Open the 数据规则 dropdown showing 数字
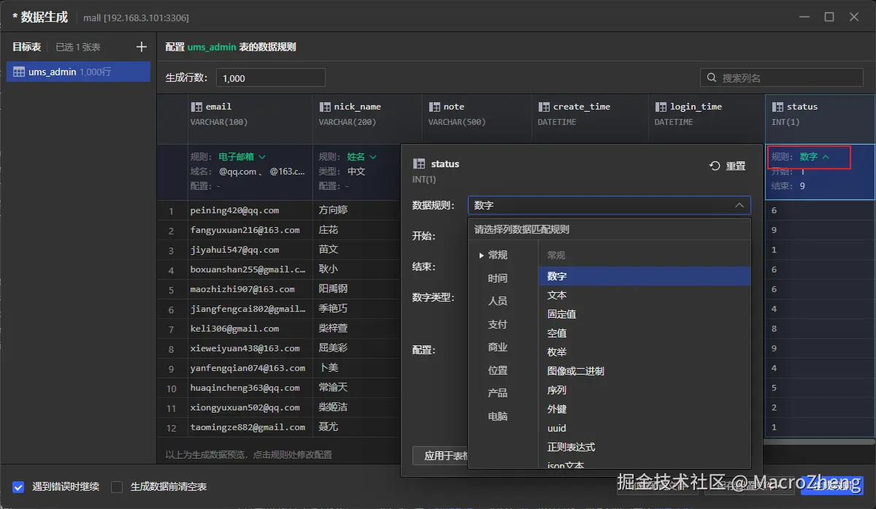The width and height of the screenshot is (876, 509). pos(609,206)
